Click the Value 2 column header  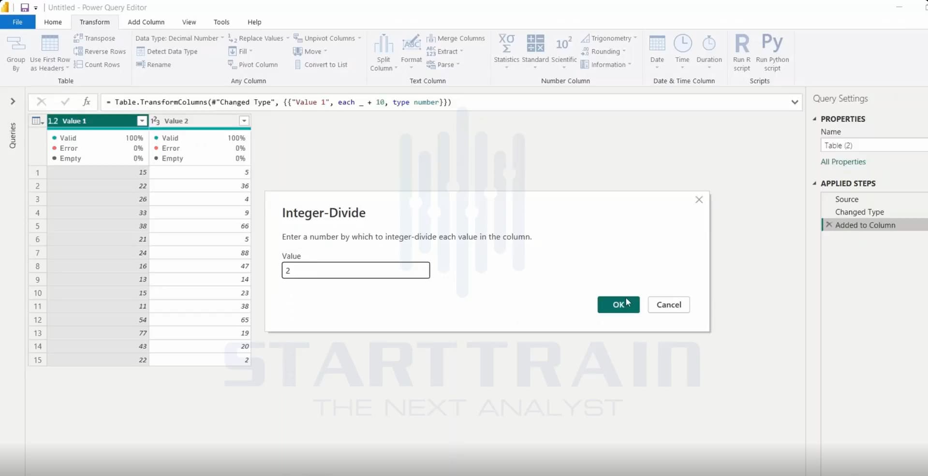point(200,121)
